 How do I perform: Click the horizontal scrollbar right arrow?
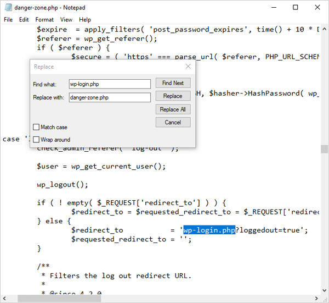click(316, 299)
